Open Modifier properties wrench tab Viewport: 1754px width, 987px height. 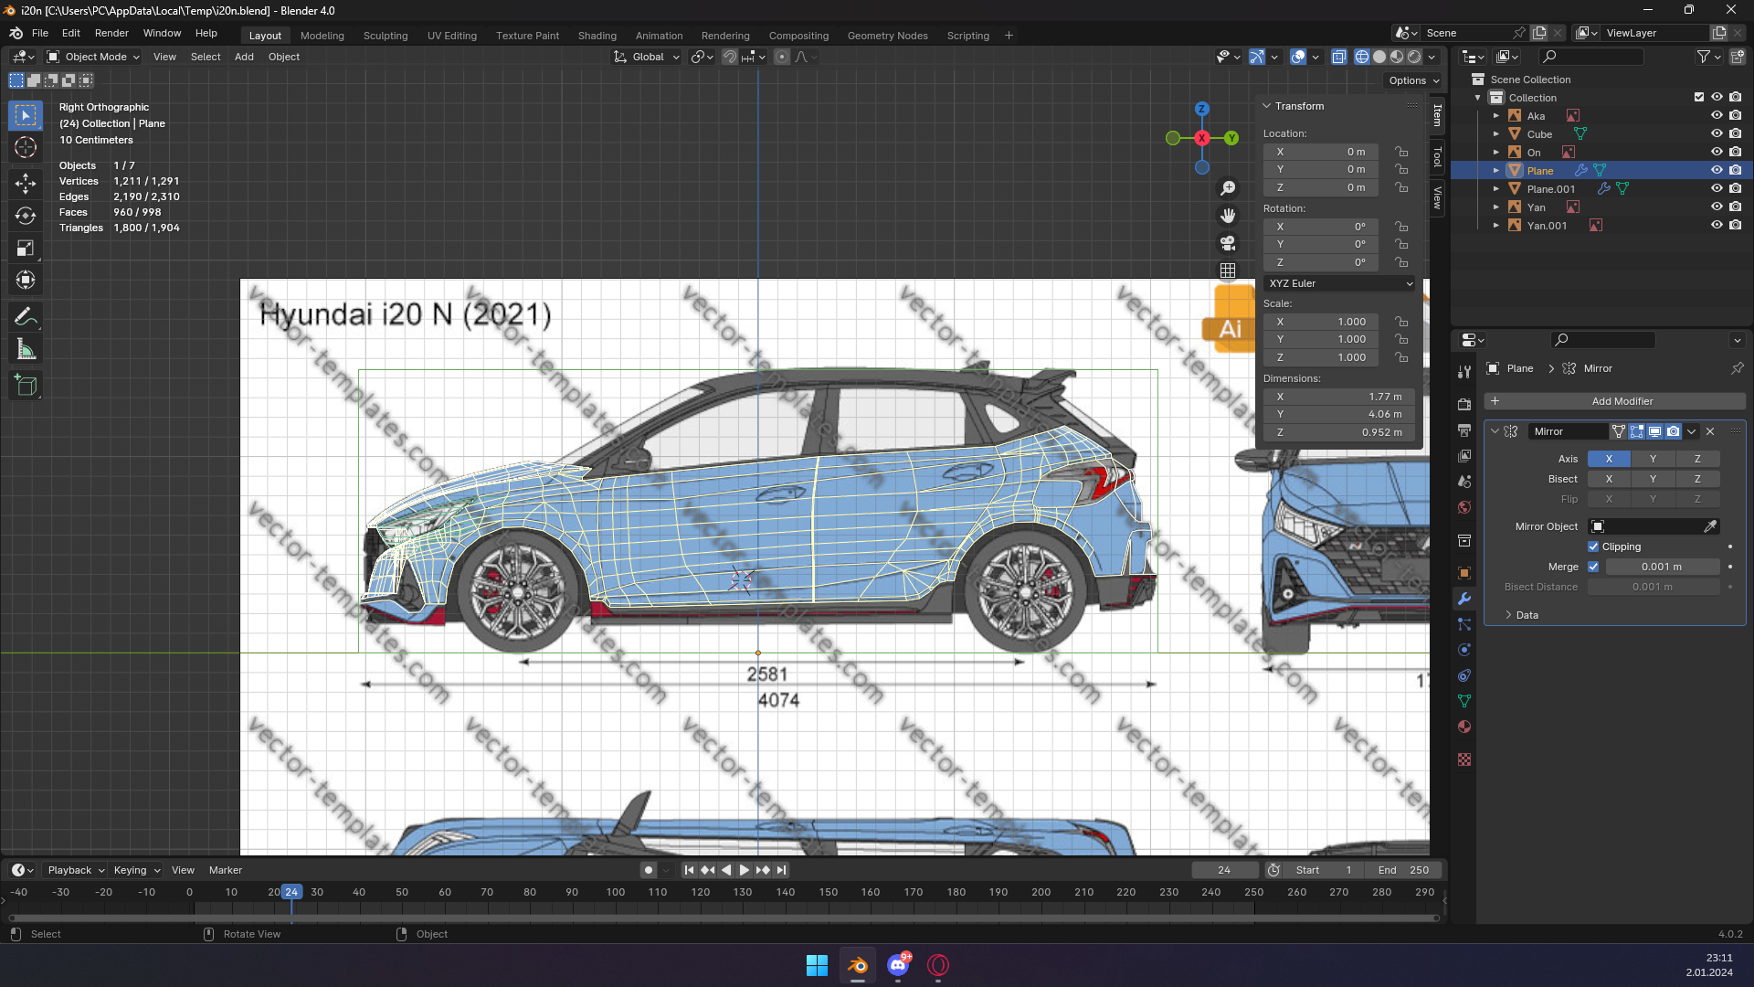pyautogui.click(x=1464, y=599)
